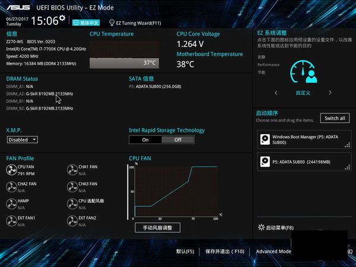Click DIMM_A1: N/A row
This screenshot has height=267, width=356.
(20, 87)
